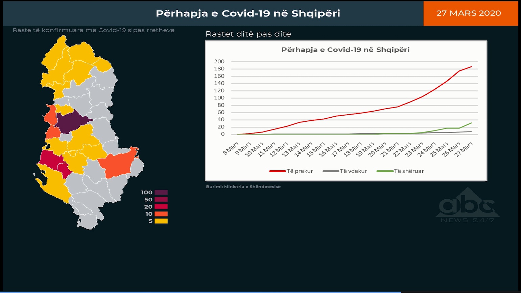Click the '19 Mars' x-axis label
The height and width of the screenshot is (293, 521).
coord(365,149)
